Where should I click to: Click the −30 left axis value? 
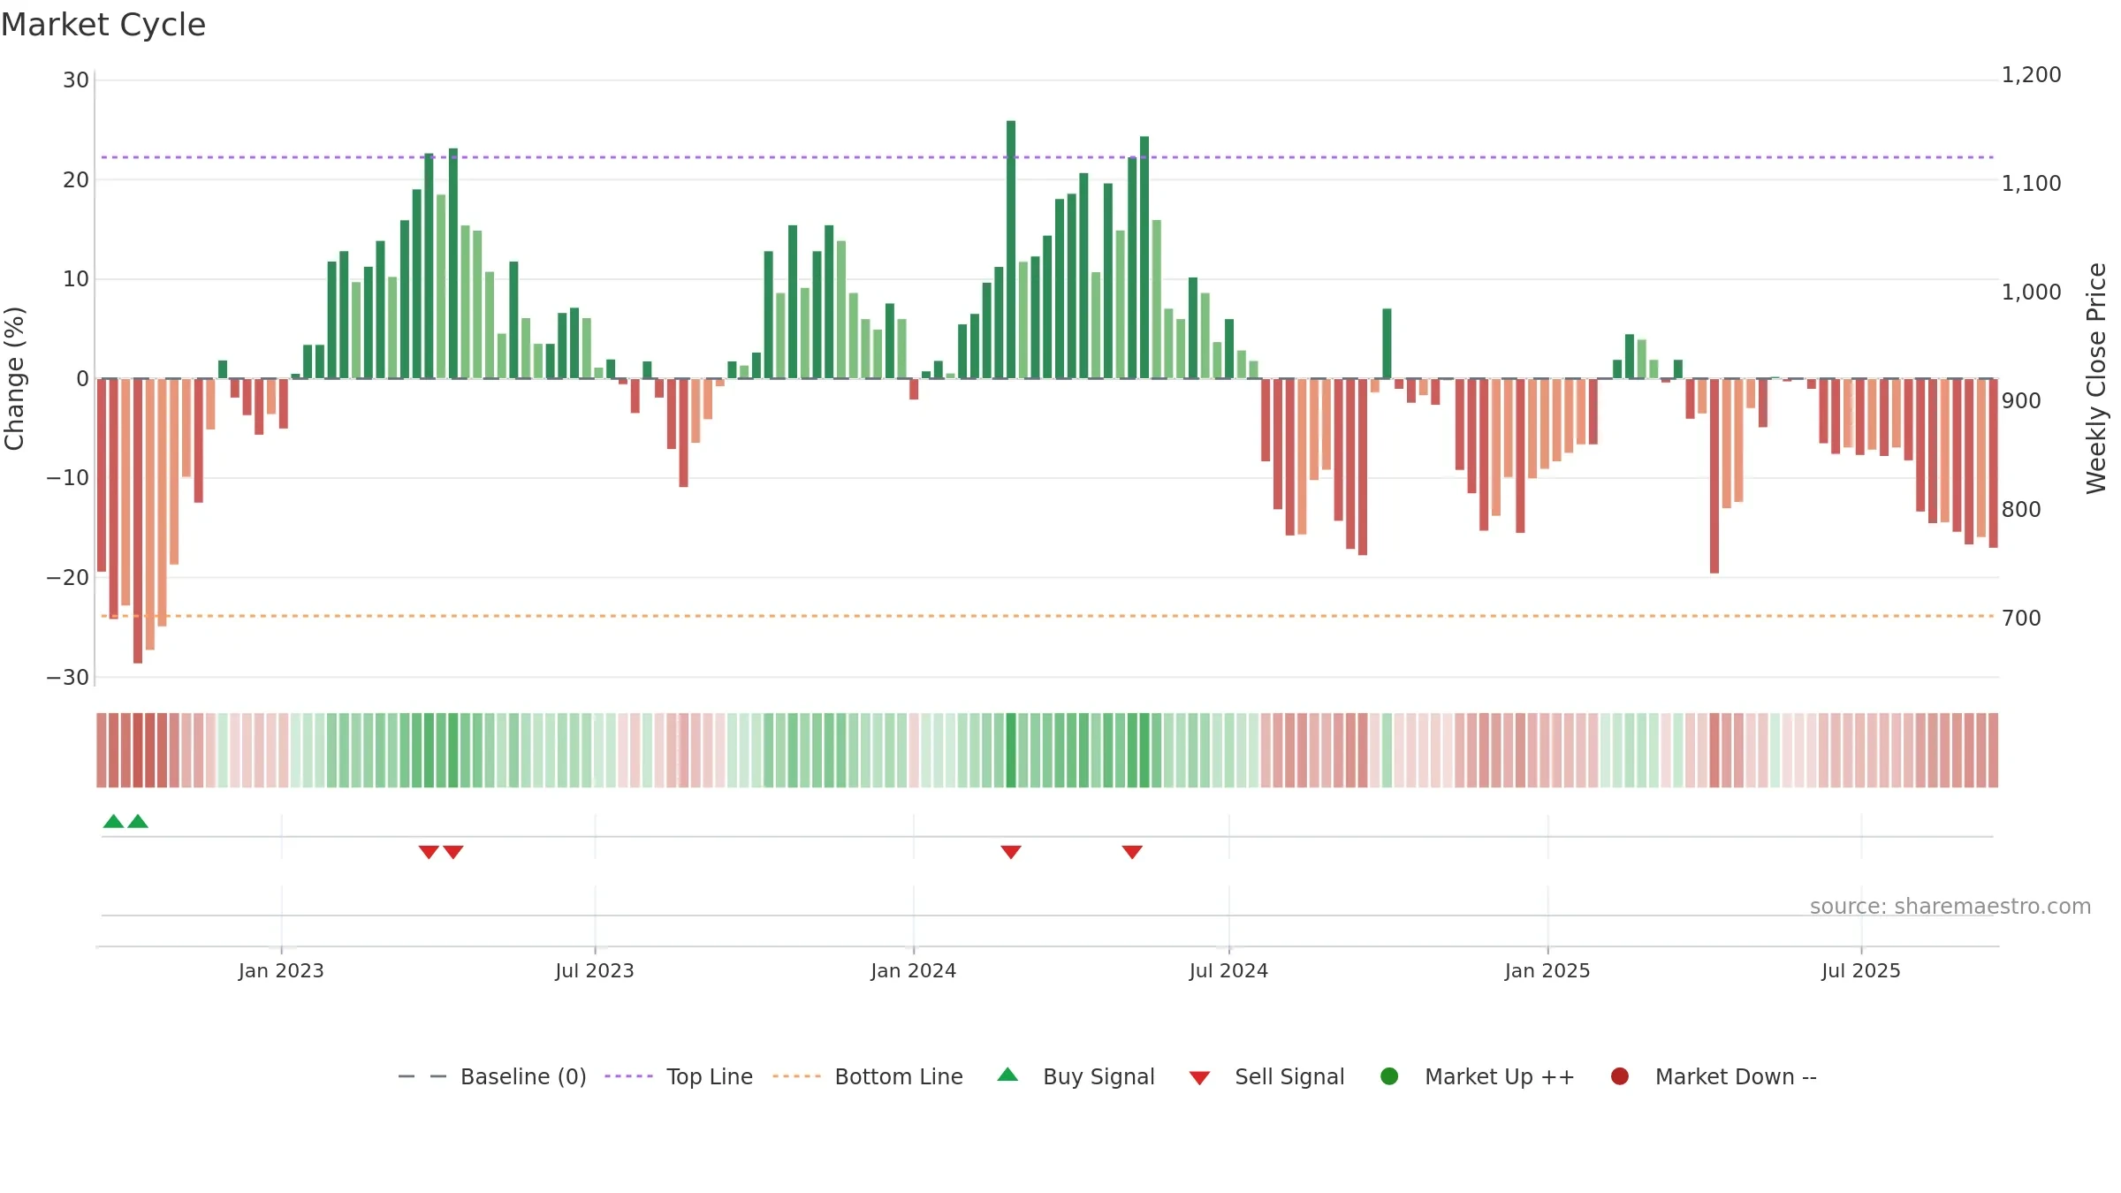click(x=68, y=678)
